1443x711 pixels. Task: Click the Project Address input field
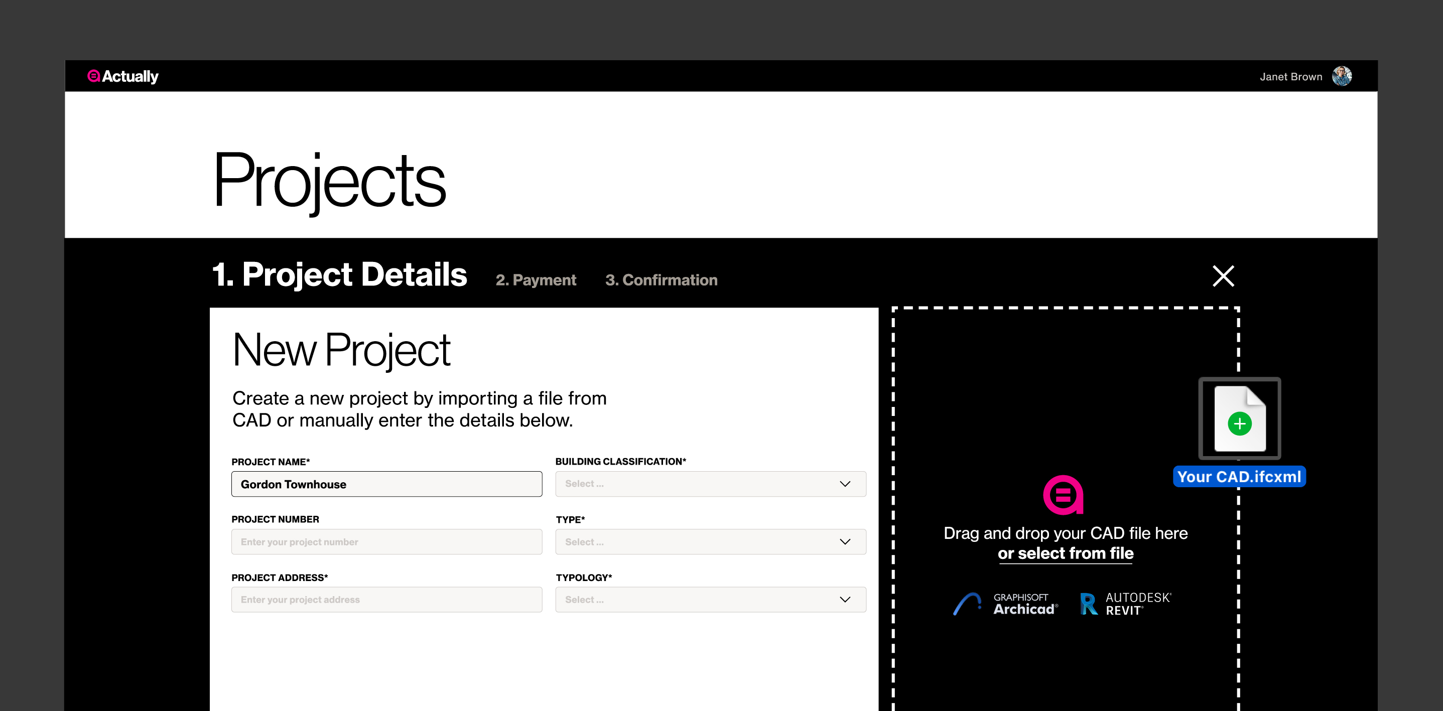pyautogui.click(x=386, y=600)
